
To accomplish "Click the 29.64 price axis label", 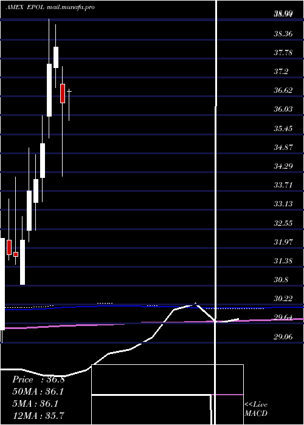I will 283,318.
